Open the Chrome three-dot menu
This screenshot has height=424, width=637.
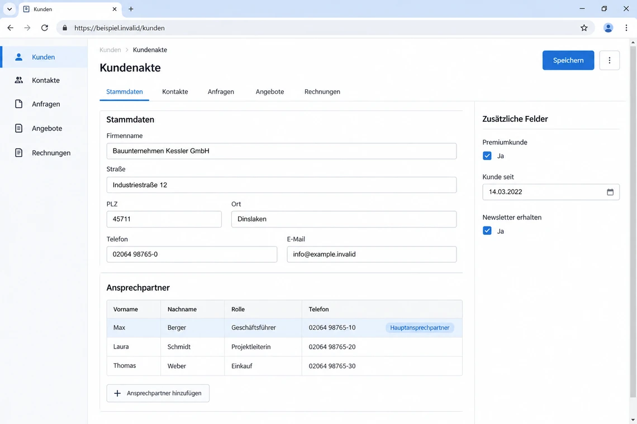(626, 28)
